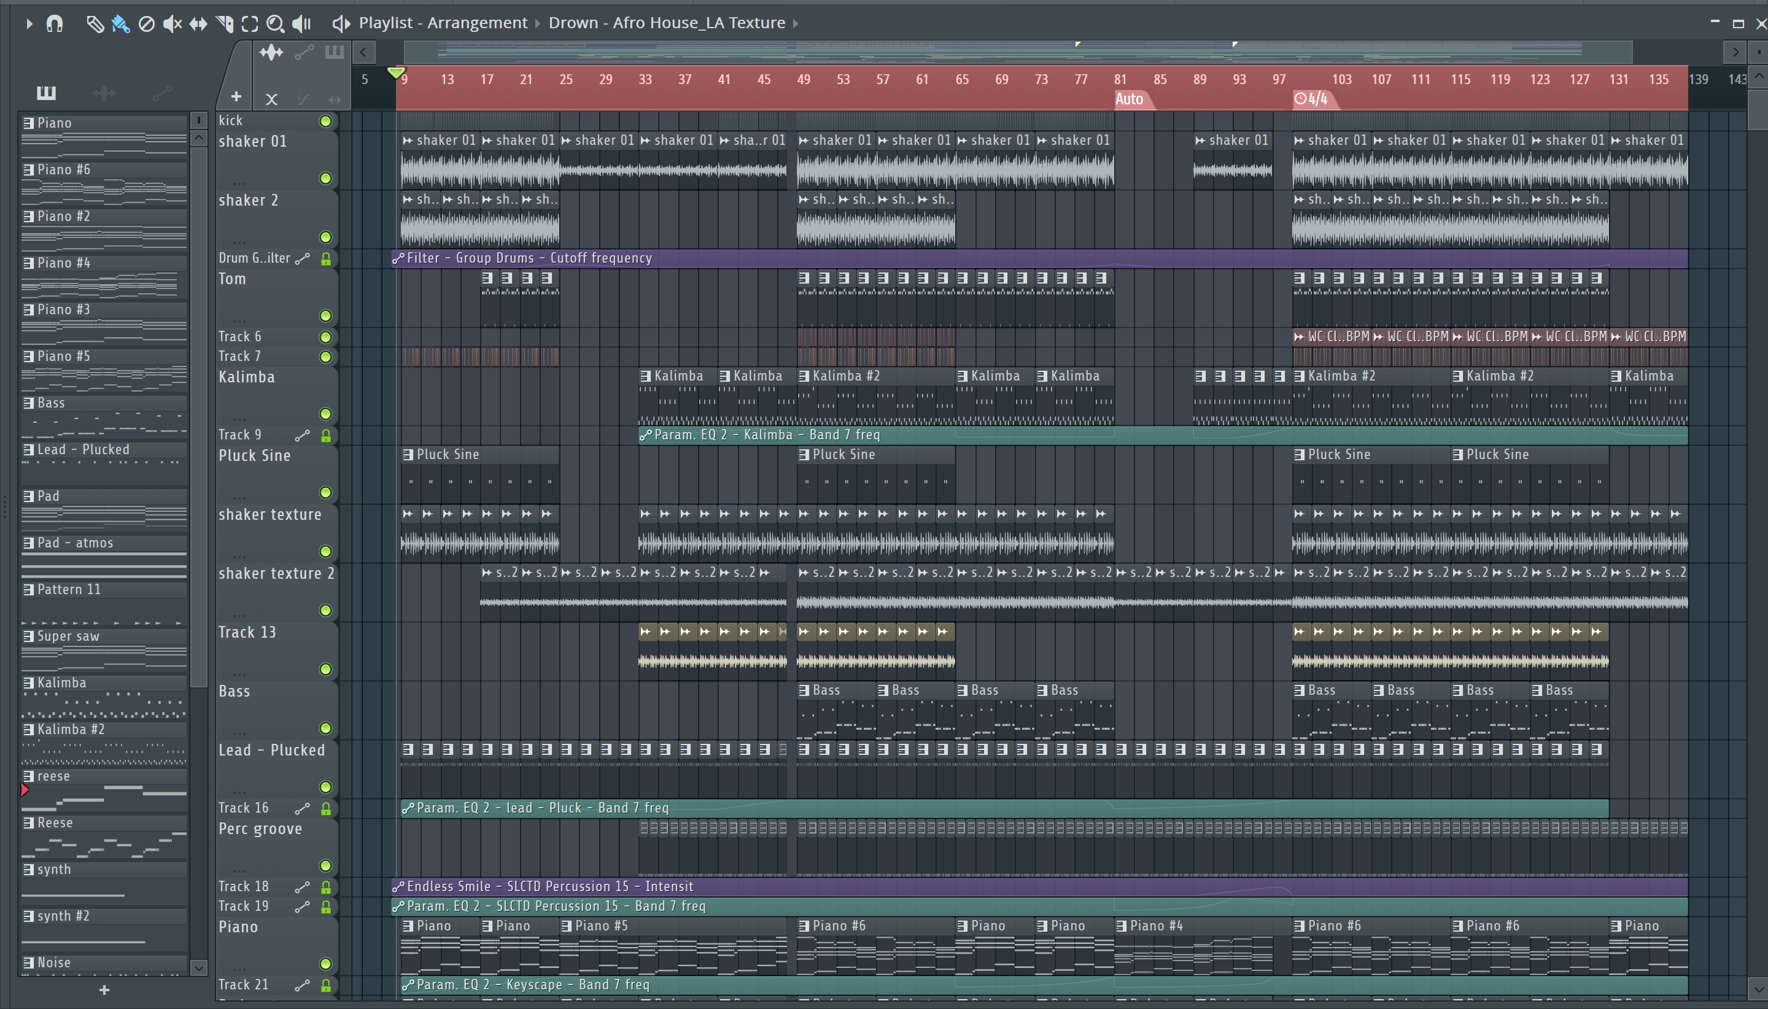This screenshot has width=1768, height=1009.
Task: Open Param. EQ 2 - Kalimba - Band 7 freq clip
Action: coord(1163,435)
